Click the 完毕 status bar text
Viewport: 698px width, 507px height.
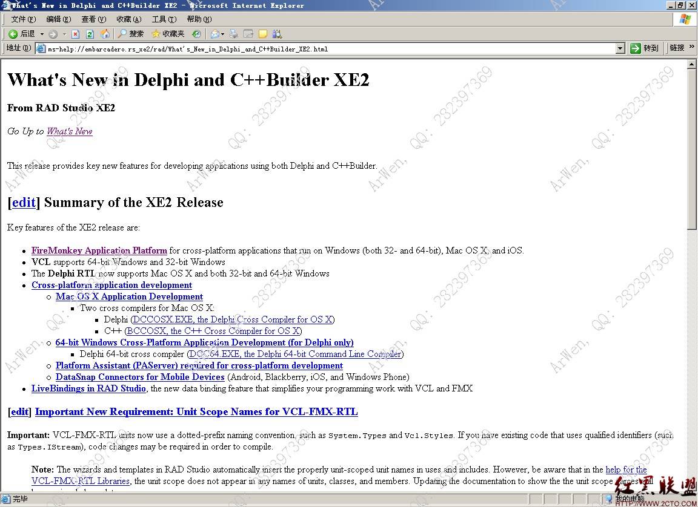pos(20,500)
